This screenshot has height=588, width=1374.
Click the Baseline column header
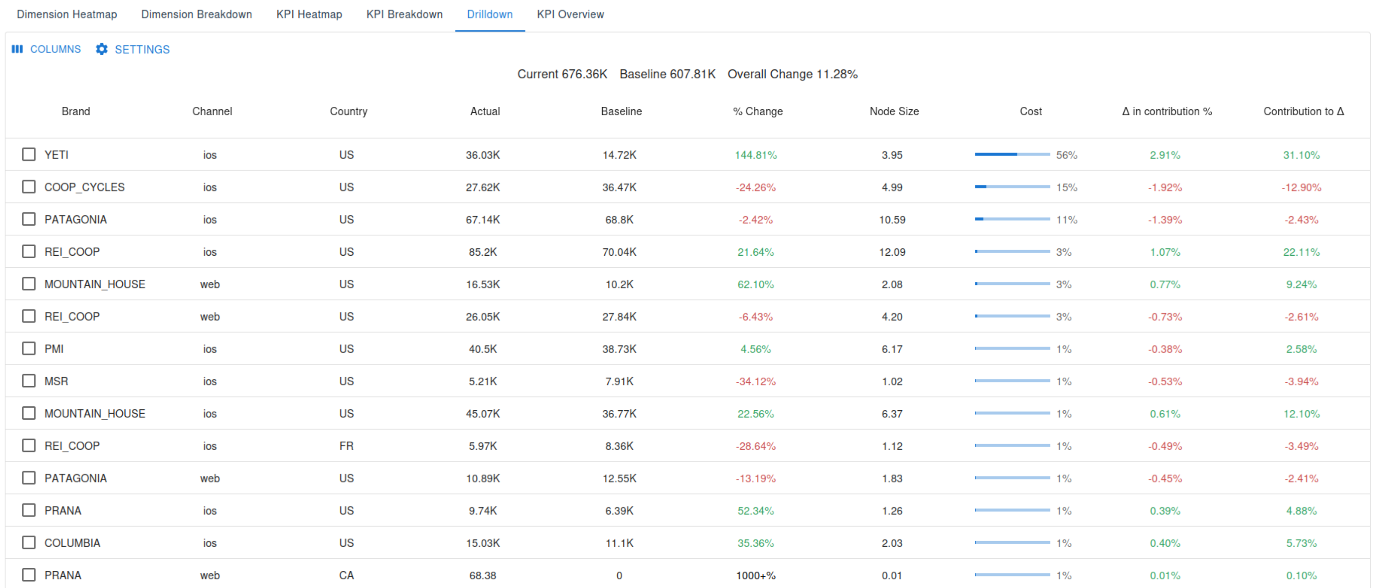[622, 111]
